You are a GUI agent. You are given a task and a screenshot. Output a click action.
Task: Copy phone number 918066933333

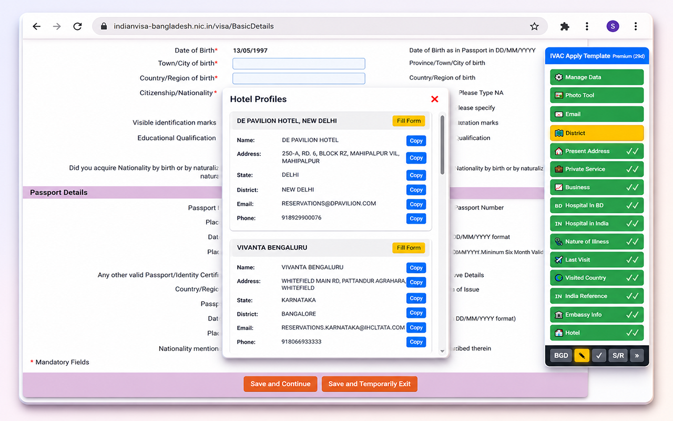click(416, 342)
